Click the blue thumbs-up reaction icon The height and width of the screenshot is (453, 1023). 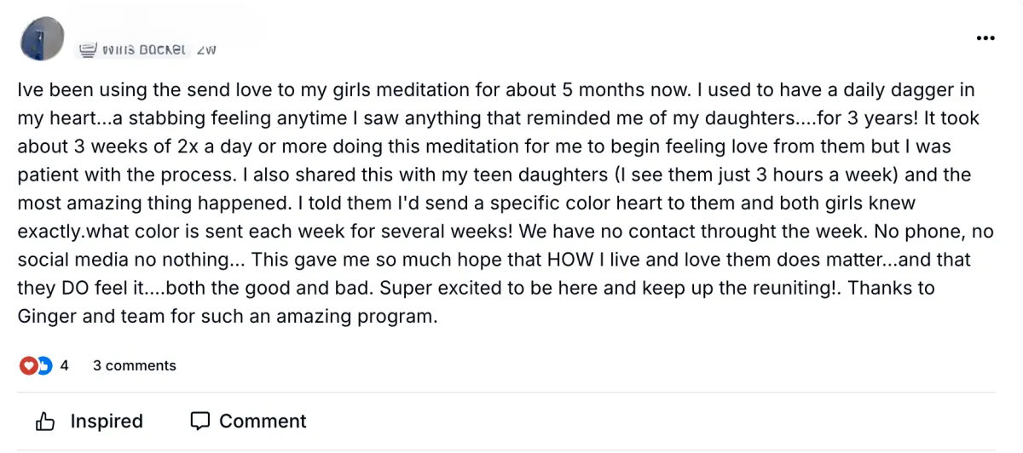[x=43, y=366]
